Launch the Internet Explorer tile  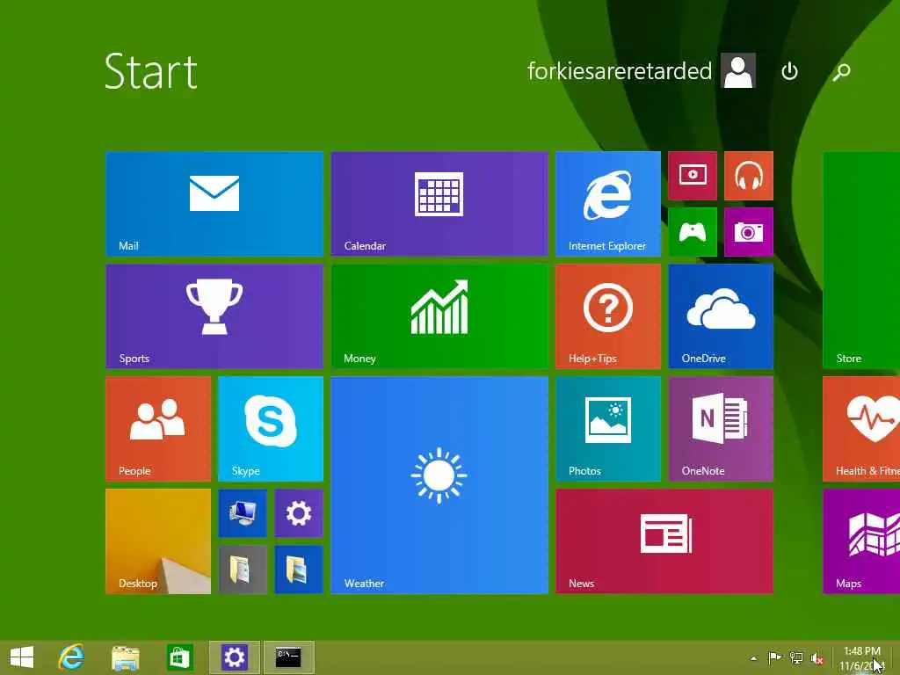[608, 204]
